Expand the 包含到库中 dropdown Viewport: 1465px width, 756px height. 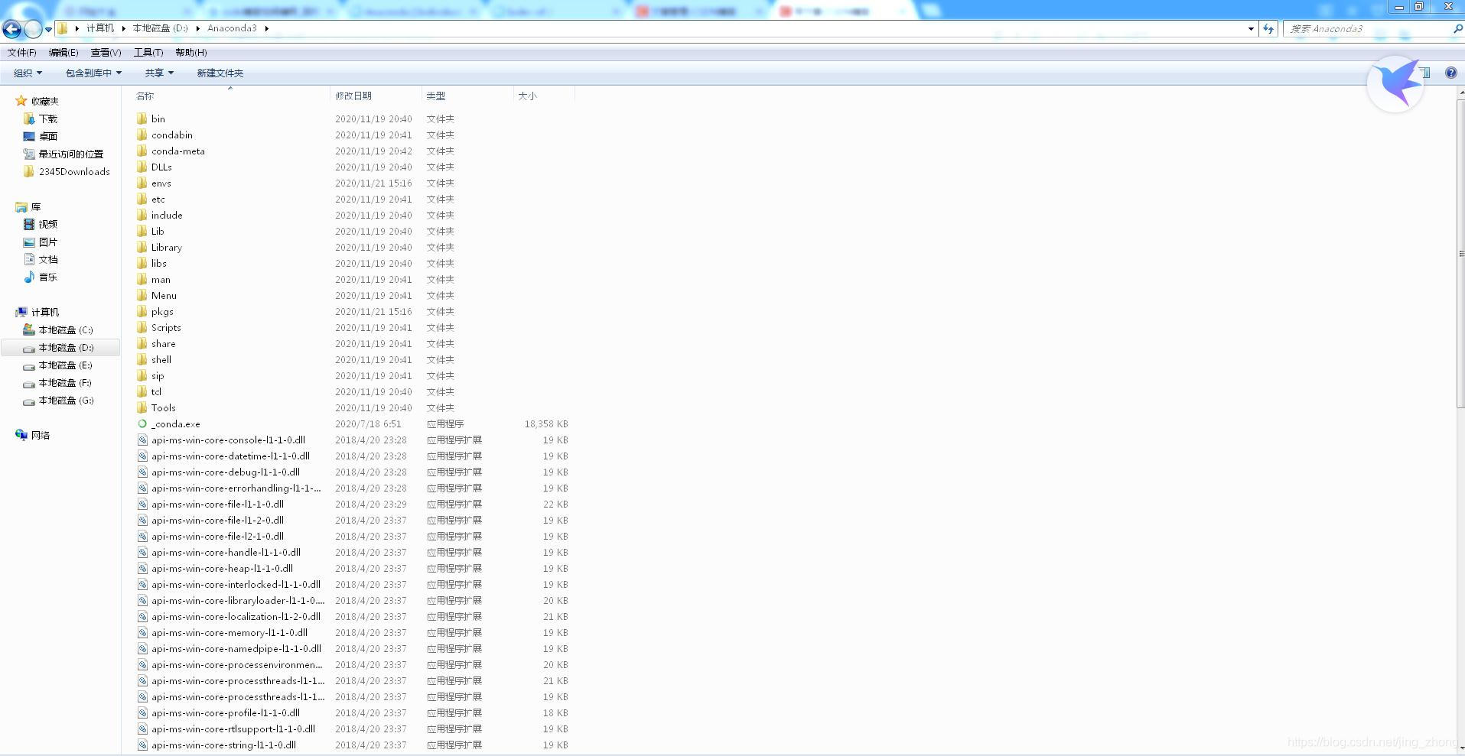pyautogui.click(x=93, y=73)
